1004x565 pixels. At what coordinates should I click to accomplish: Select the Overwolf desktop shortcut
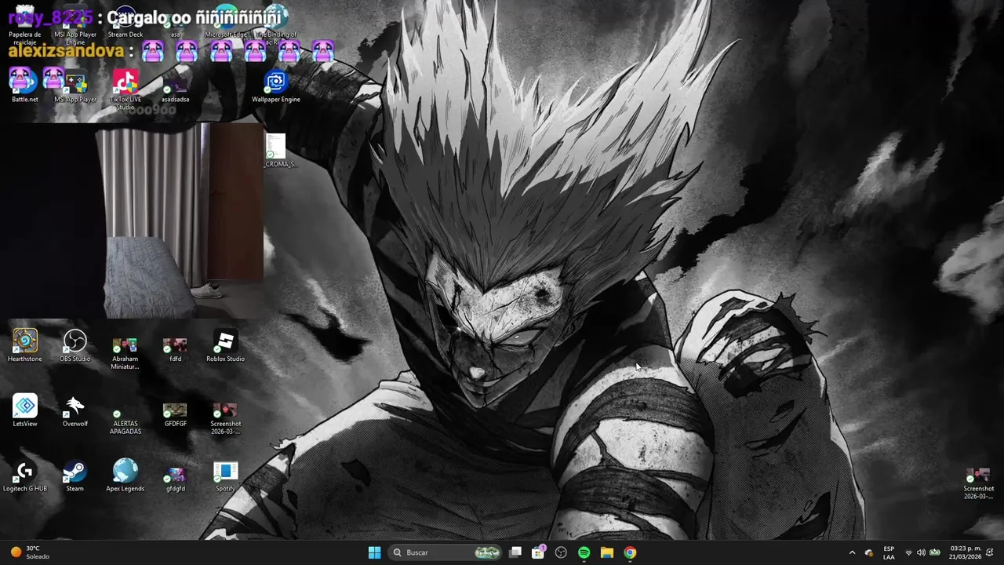(x=75, y=410)
